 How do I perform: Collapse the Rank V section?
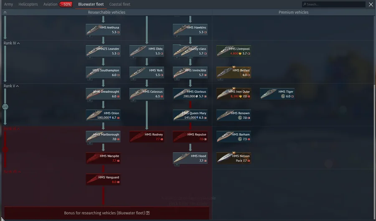pos(18,86)
